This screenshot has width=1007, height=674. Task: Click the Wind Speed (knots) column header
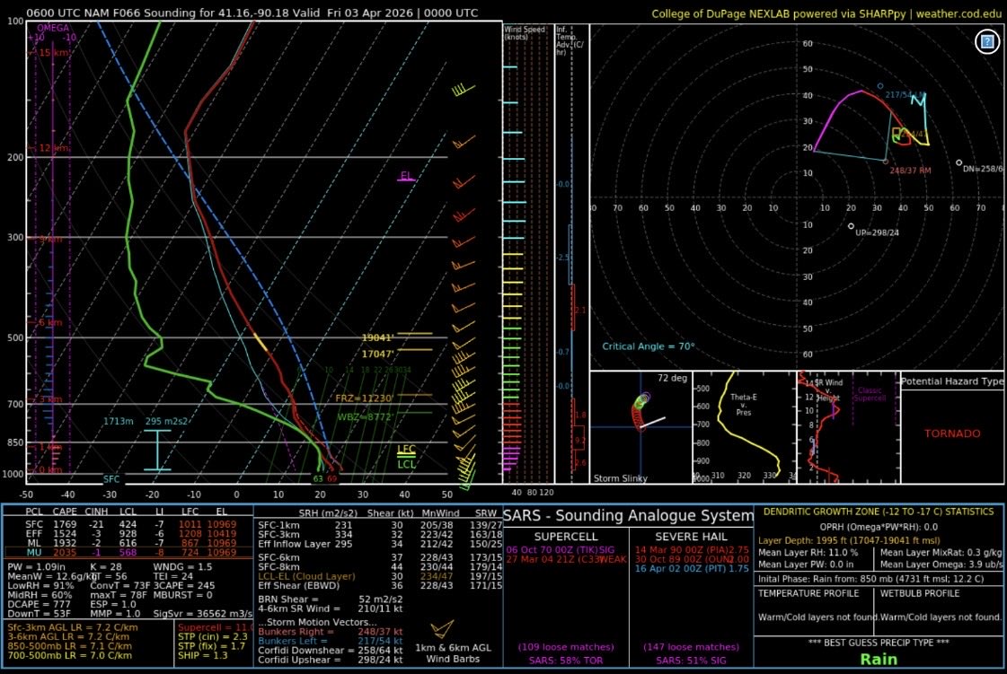[524, 32]
